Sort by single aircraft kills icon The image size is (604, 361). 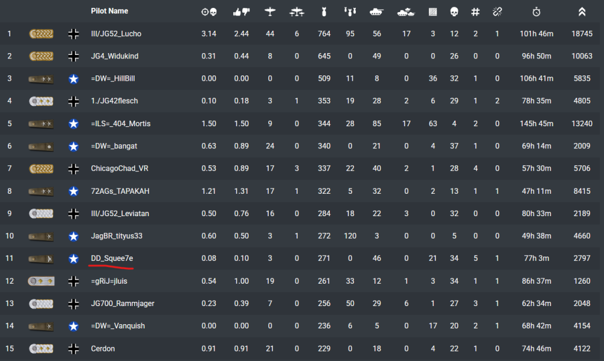coord(270,11)
